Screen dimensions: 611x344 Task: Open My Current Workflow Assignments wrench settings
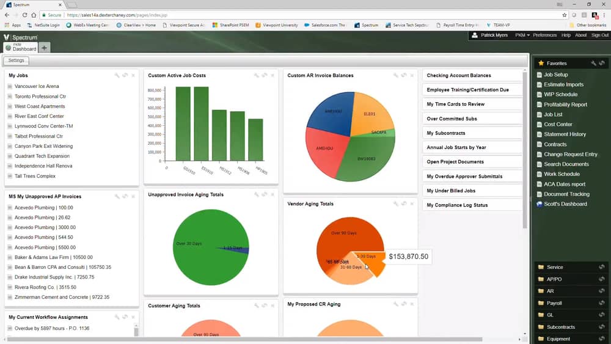click(117, 317)
